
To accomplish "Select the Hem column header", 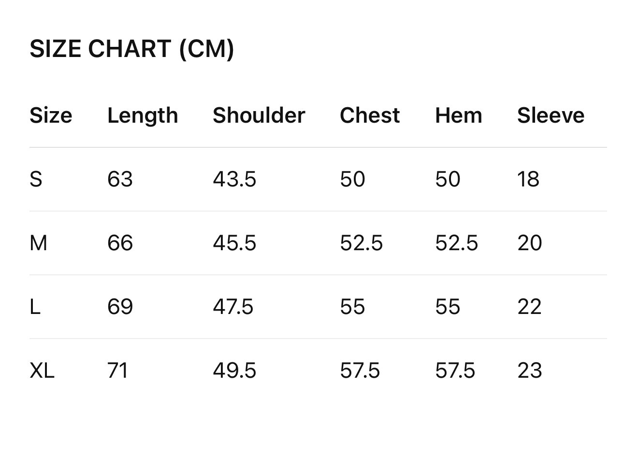I will [x=458, y=115].
